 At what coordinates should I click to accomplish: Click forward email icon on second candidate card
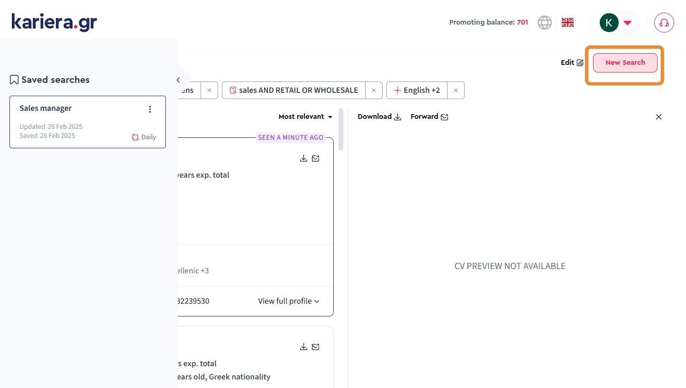316,347
